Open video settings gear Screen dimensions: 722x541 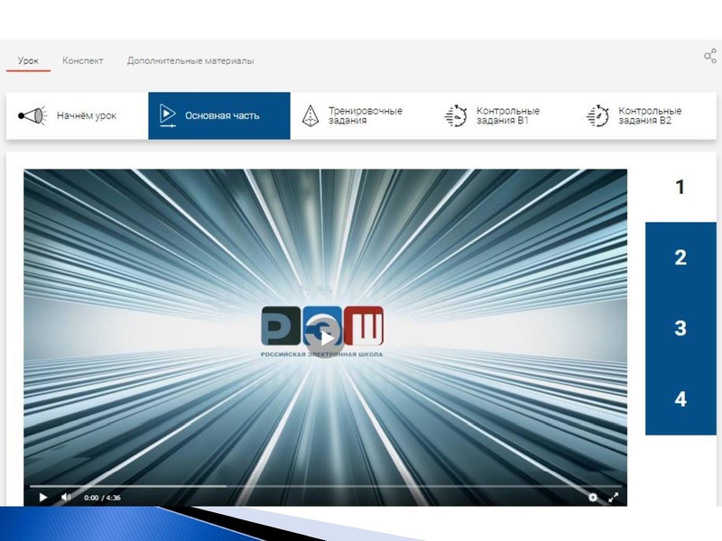pos(593,497)
